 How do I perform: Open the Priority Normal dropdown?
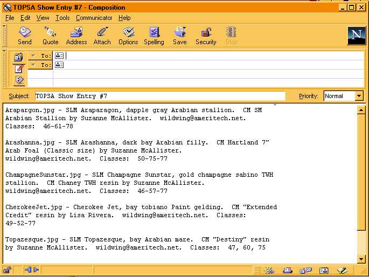pyautogui.click(x=359, y=96)
